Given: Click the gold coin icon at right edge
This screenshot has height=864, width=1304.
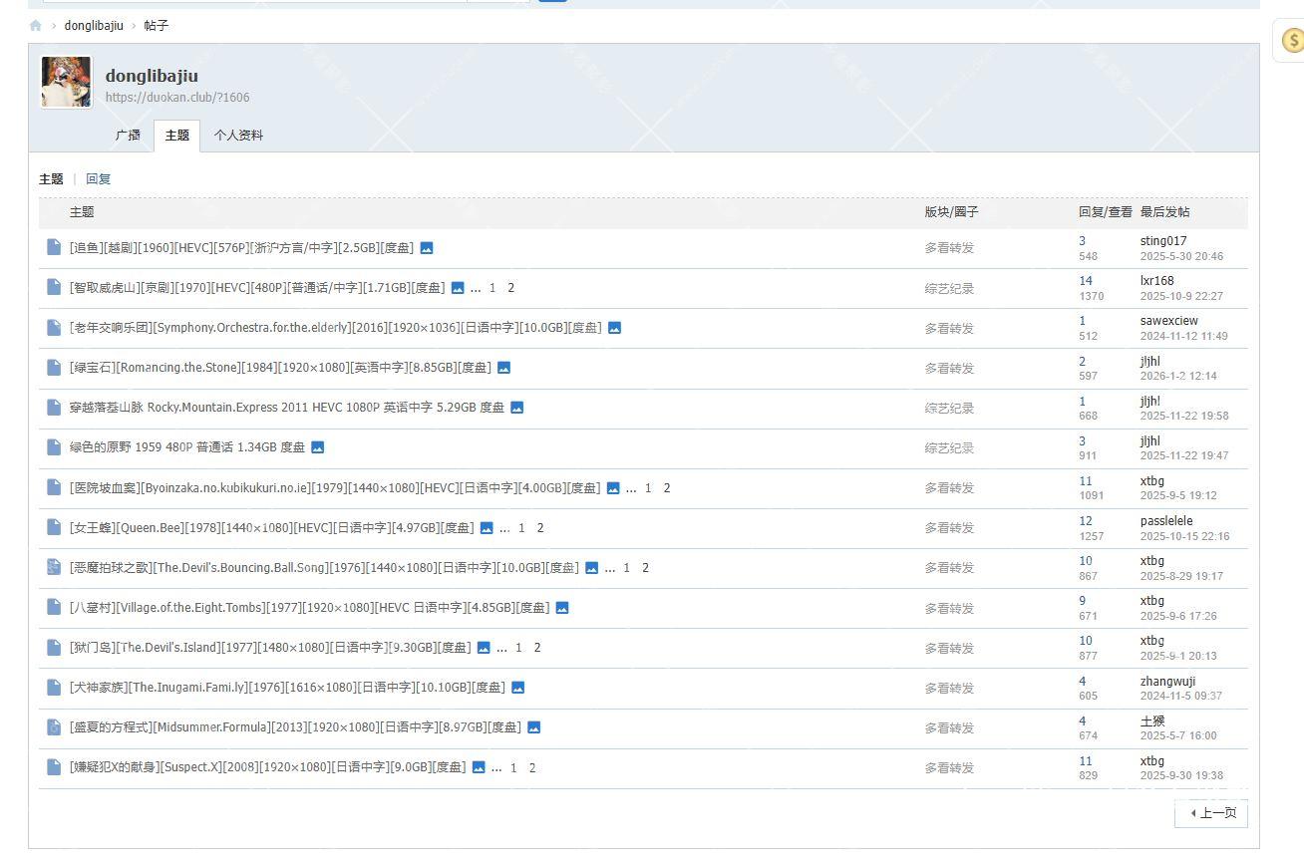Looking at the screenshot, I should click(x=1293, y=41).
